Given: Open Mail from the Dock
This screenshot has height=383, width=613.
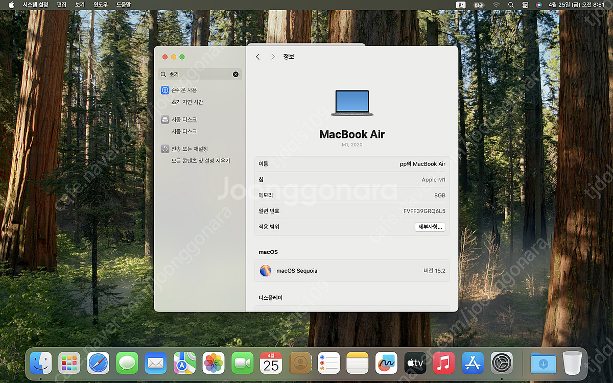Looking at the screenshot, I should click(156, 363).
